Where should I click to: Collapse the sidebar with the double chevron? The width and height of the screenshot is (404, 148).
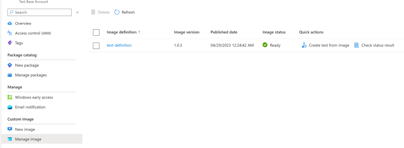coord(78,12)
